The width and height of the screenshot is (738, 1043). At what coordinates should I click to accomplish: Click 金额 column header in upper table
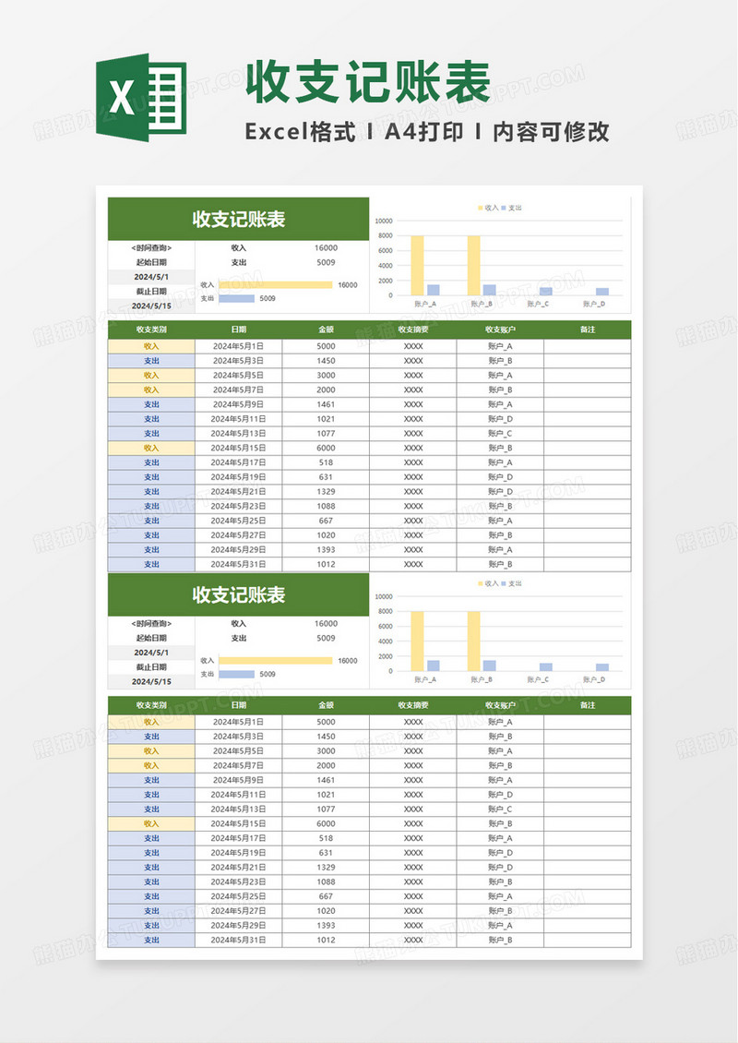pos(326,330)
